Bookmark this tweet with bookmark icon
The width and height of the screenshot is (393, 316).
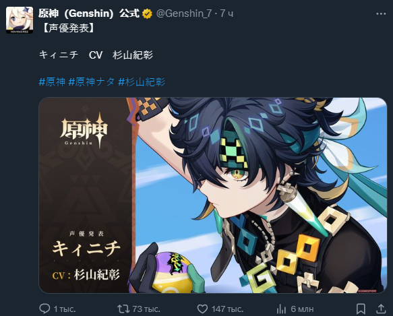[x=361, y=309]
